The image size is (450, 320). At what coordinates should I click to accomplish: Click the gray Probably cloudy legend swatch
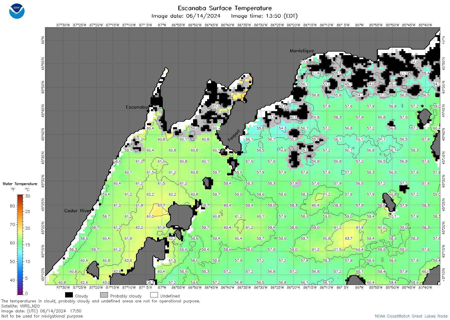click(104, 295)
